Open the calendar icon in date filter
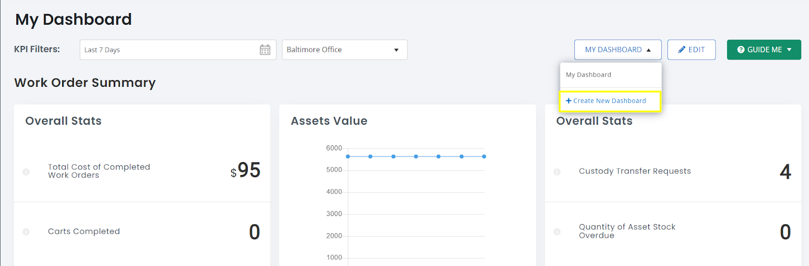Viewport: 809px width, 266px height. coord(265,49)
